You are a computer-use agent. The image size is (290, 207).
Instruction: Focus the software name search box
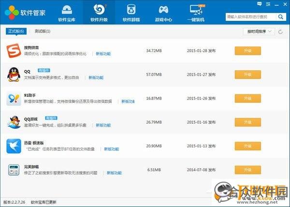[251, 17]
